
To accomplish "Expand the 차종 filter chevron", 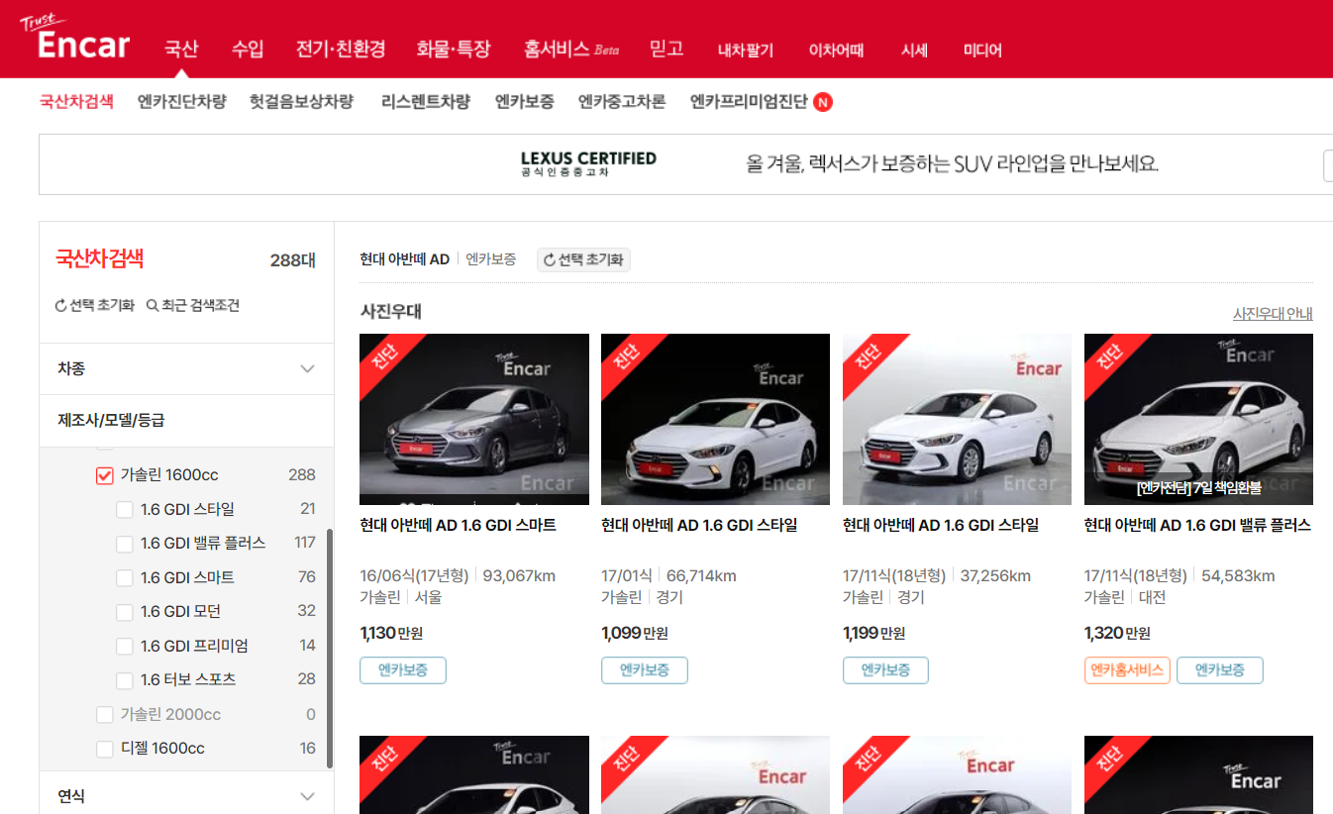I will (308, 368).
